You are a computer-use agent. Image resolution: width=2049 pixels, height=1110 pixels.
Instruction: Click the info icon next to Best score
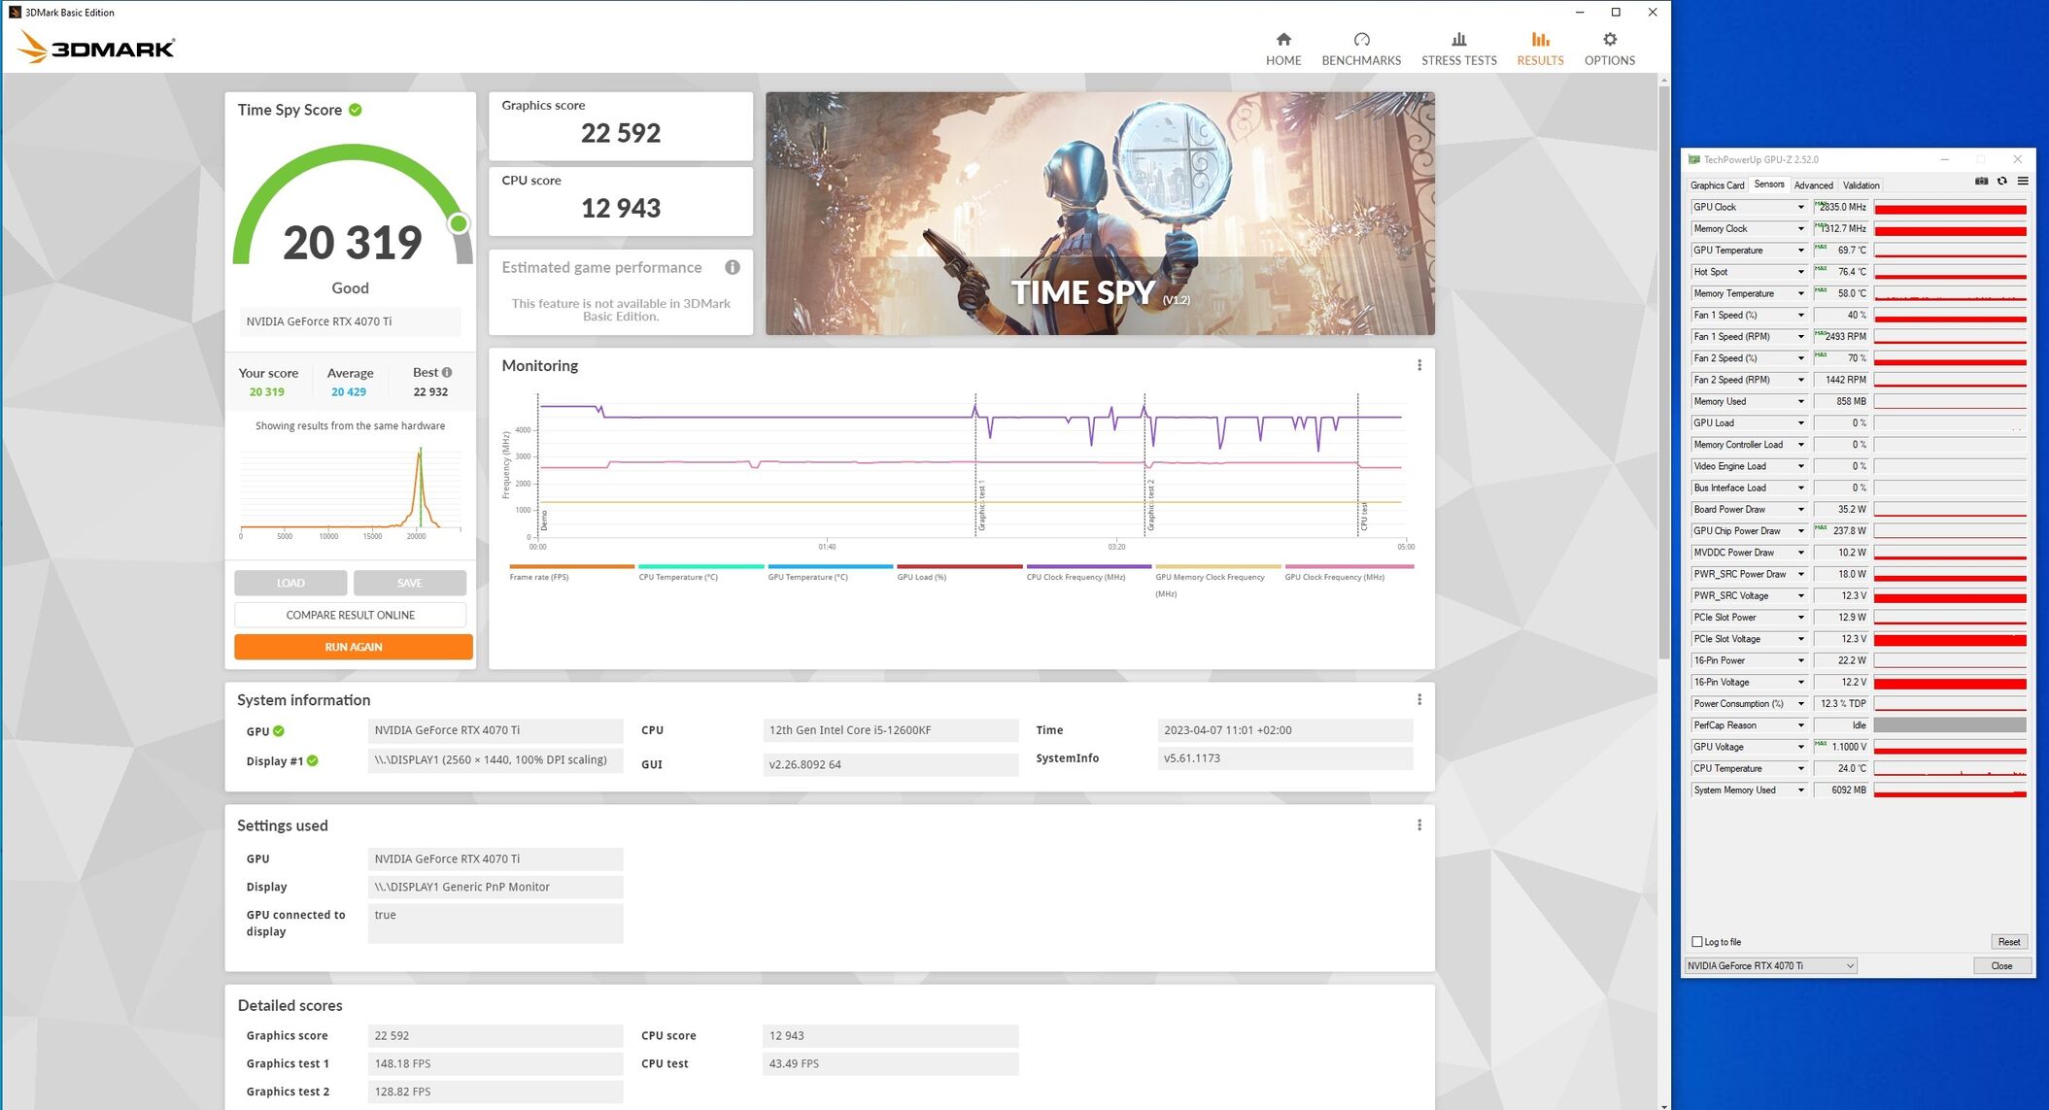[x=447, y=372]
